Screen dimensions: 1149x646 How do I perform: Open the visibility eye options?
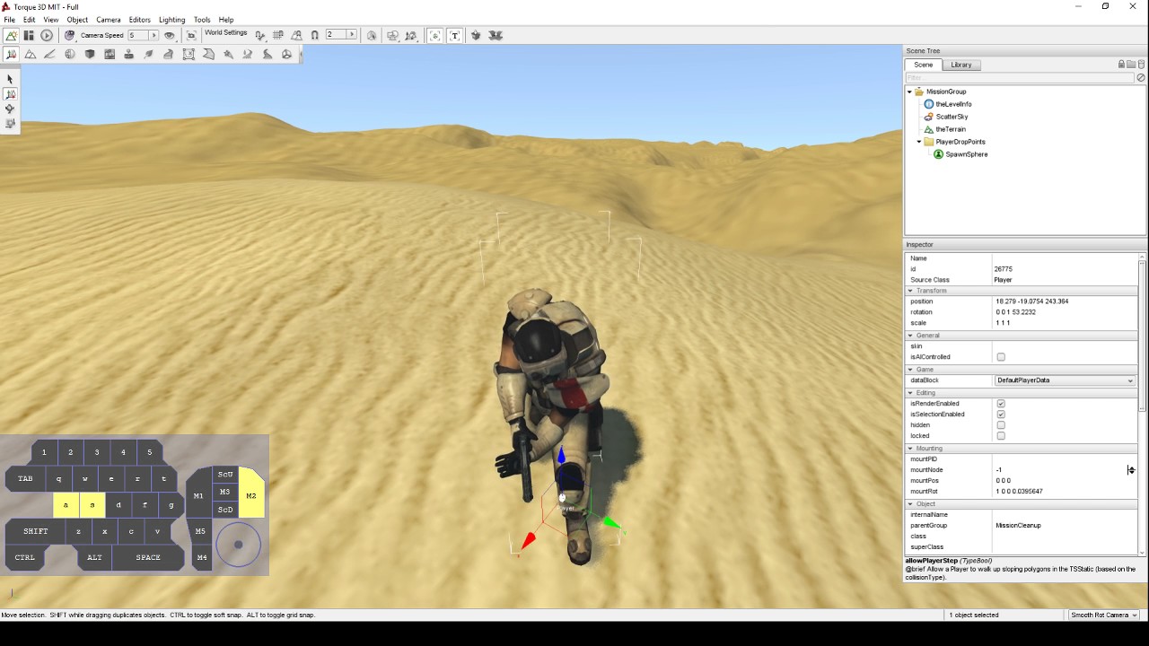pyautogui.click(x=169, y=35)
